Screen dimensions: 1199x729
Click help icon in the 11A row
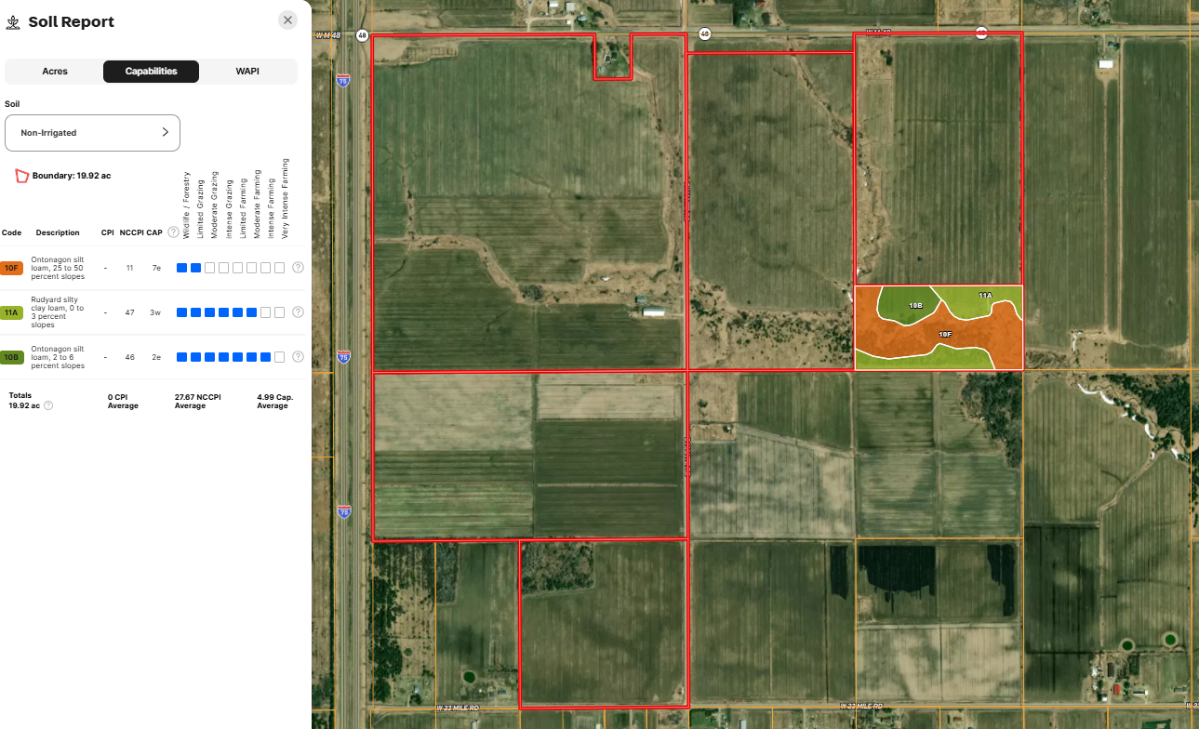(x=298, y=312)
